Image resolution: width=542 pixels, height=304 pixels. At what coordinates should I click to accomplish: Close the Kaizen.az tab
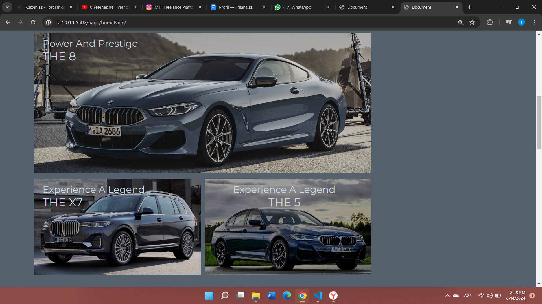[71, 7]
